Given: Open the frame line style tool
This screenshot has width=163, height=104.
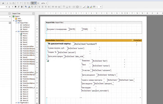Looking at the screenshot, I should (x=94, y=7).
